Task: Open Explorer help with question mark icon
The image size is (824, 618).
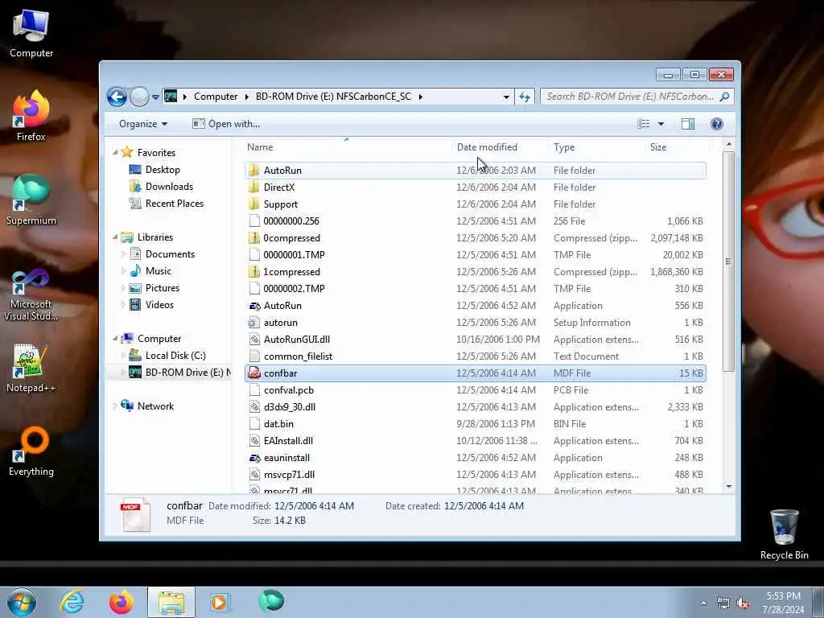Action: pos(717,124)
